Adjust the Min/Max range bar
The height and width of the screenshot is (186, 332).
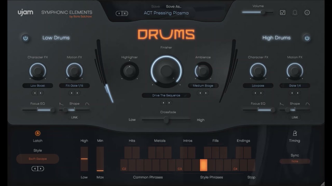point(100,159)
